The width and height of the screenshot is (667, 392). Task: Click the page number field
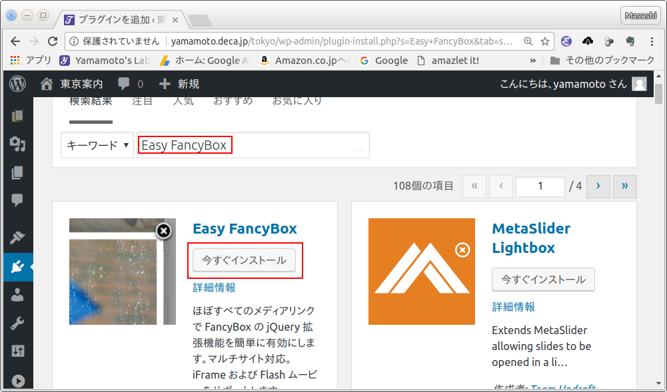540,186
